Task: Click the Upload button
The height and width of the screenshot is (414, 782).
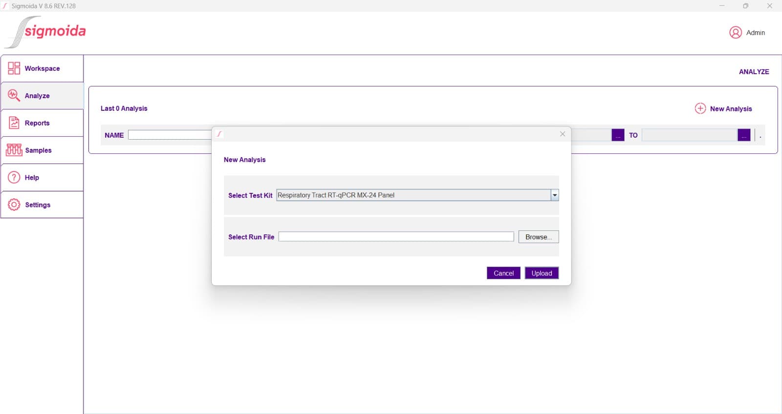Action: click(x=542, y=273)
